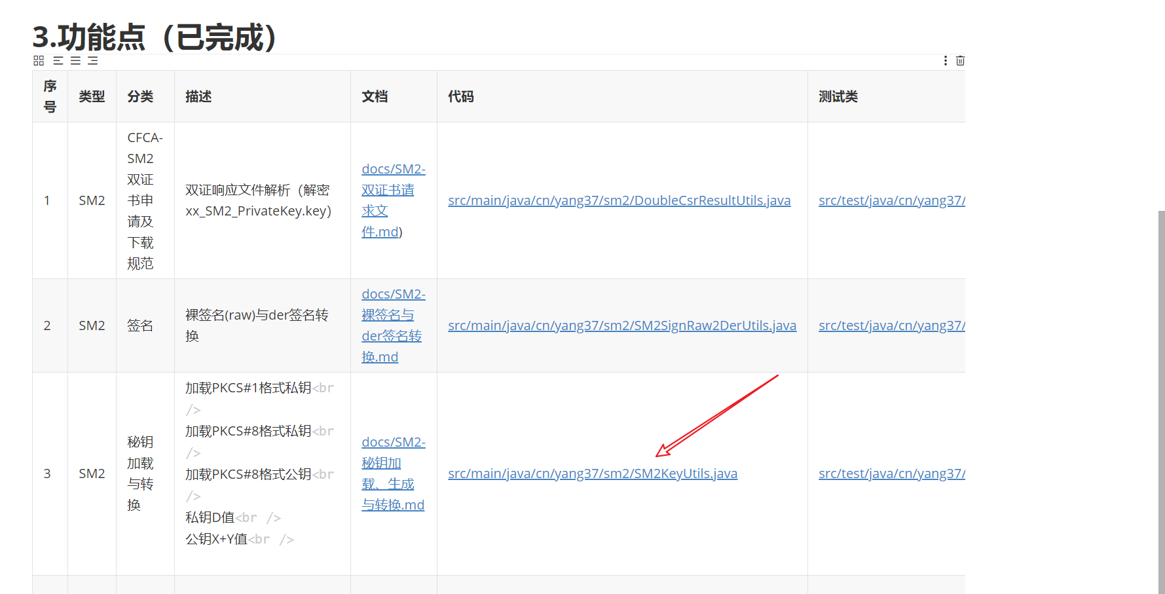Select the 代码 header cell
Screen dimensions: 1165x594
pyautogui.click(x=622, y=96)
